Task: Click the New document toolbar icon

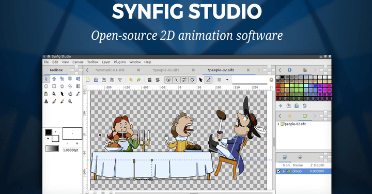Action: coord(88,80)
